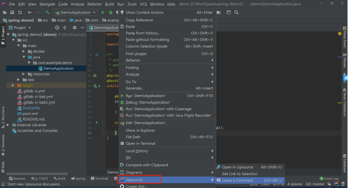Screen dimensions: 348x188
Task: Open the Maven sidebar tool window
Action: [x=344, y=60]
